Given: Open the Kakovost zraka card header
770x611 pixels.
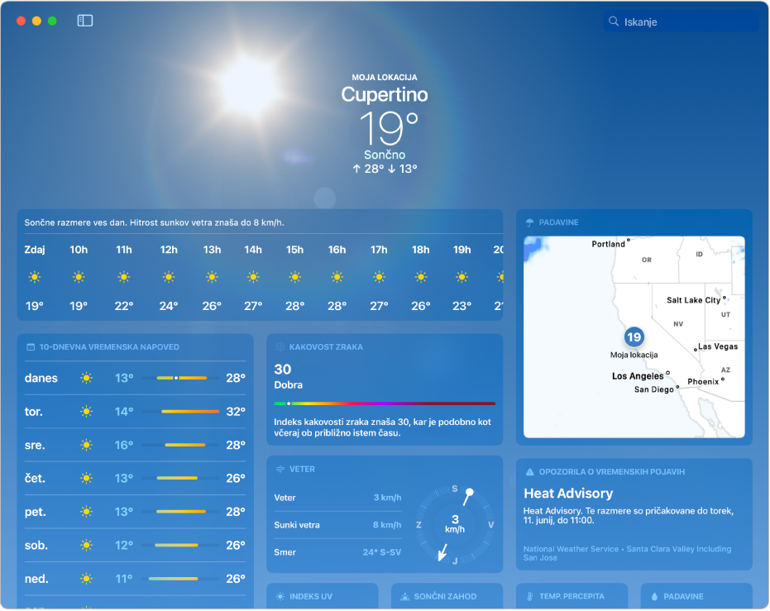Looking at the screenshot, I should pos(326,347).
